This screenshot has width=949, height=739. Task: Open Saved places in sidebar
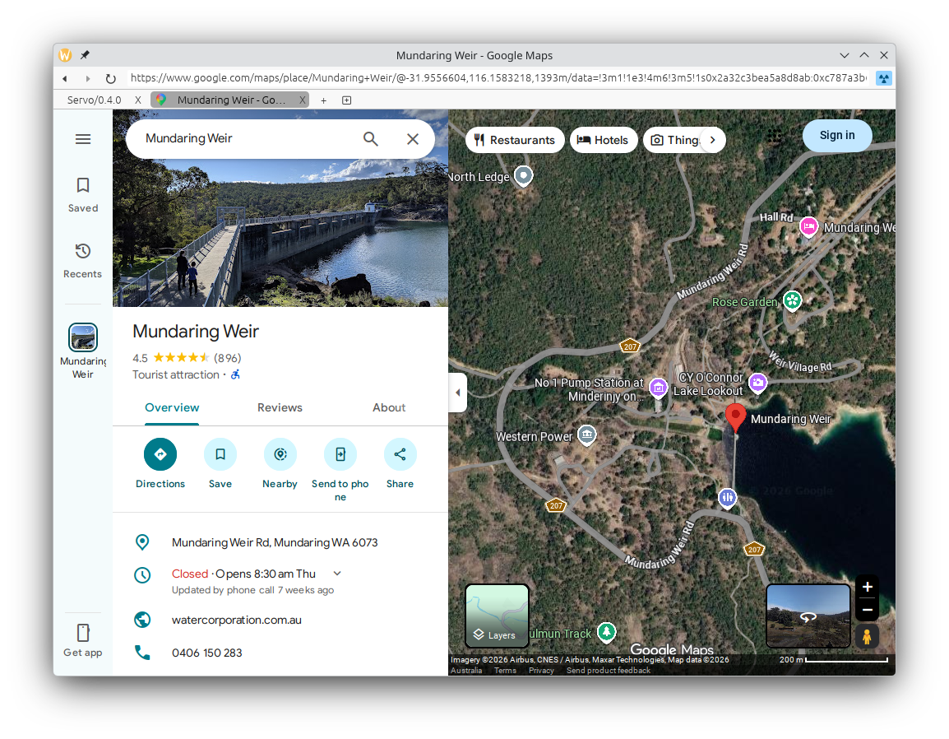(83, 195)
